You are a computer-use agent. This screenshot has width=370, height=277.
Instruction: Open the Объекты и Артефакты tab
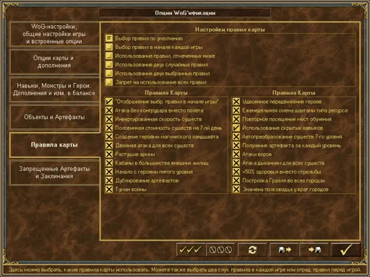54,117
